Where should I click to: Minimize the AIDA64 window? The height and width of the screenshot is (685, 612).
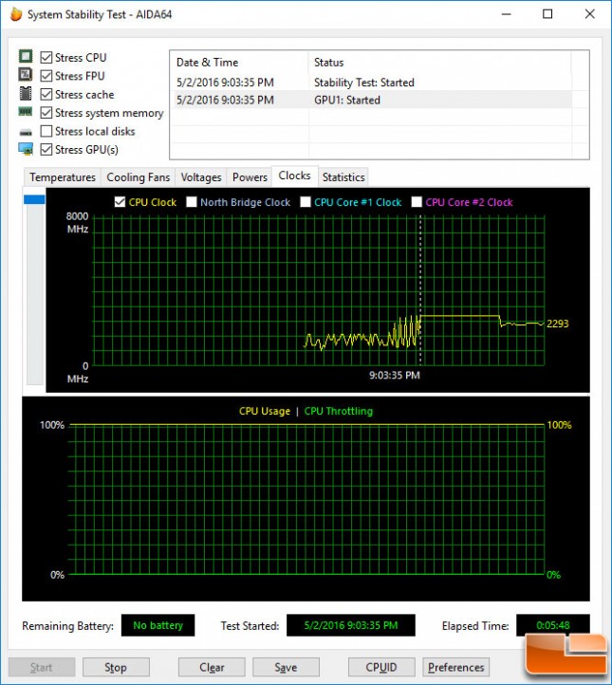click(x=507, y=14)
